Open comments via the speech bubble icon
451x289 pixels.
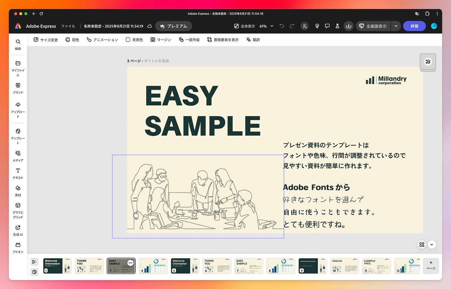[327, 26]
